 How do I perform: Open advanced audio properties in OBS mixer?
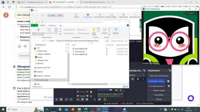coord(99,100)
